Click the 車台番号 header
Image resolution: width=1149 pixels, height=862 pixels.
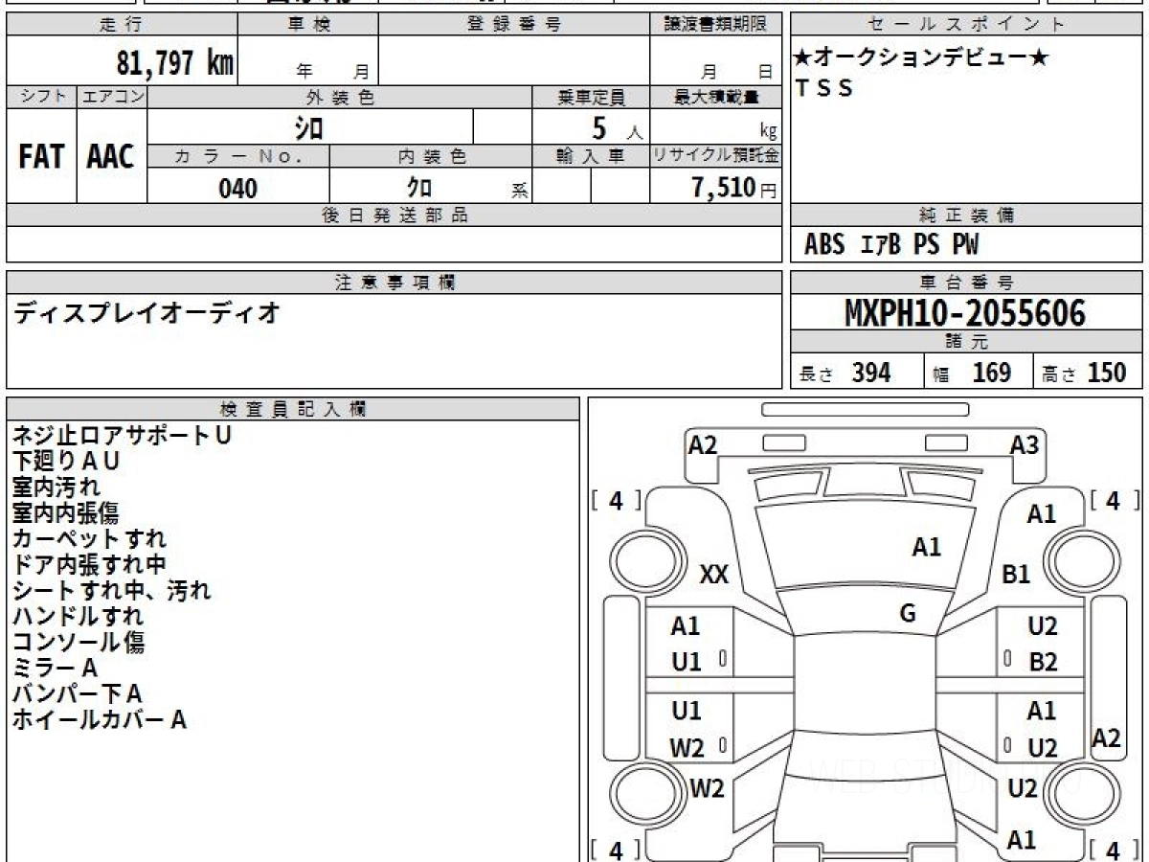point(967,283)
